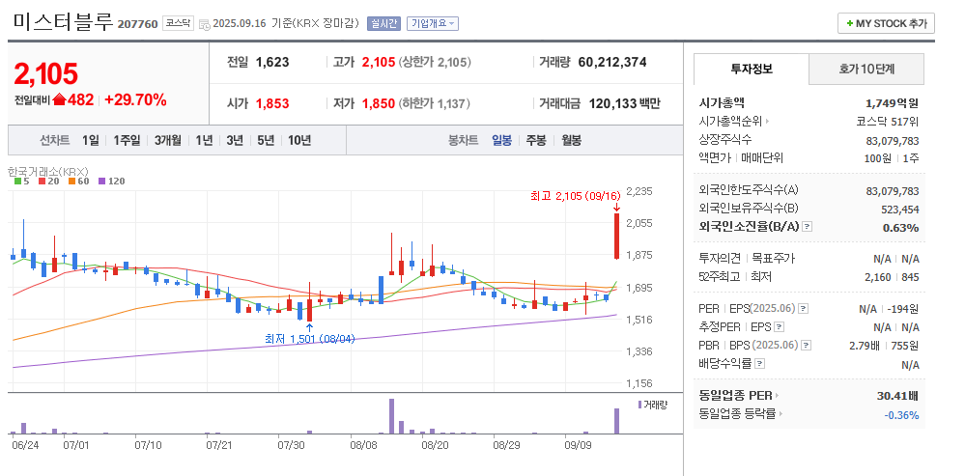Click the help icon beside 추정PER EPS
965x476 pixels.
[x=780, y=327]
